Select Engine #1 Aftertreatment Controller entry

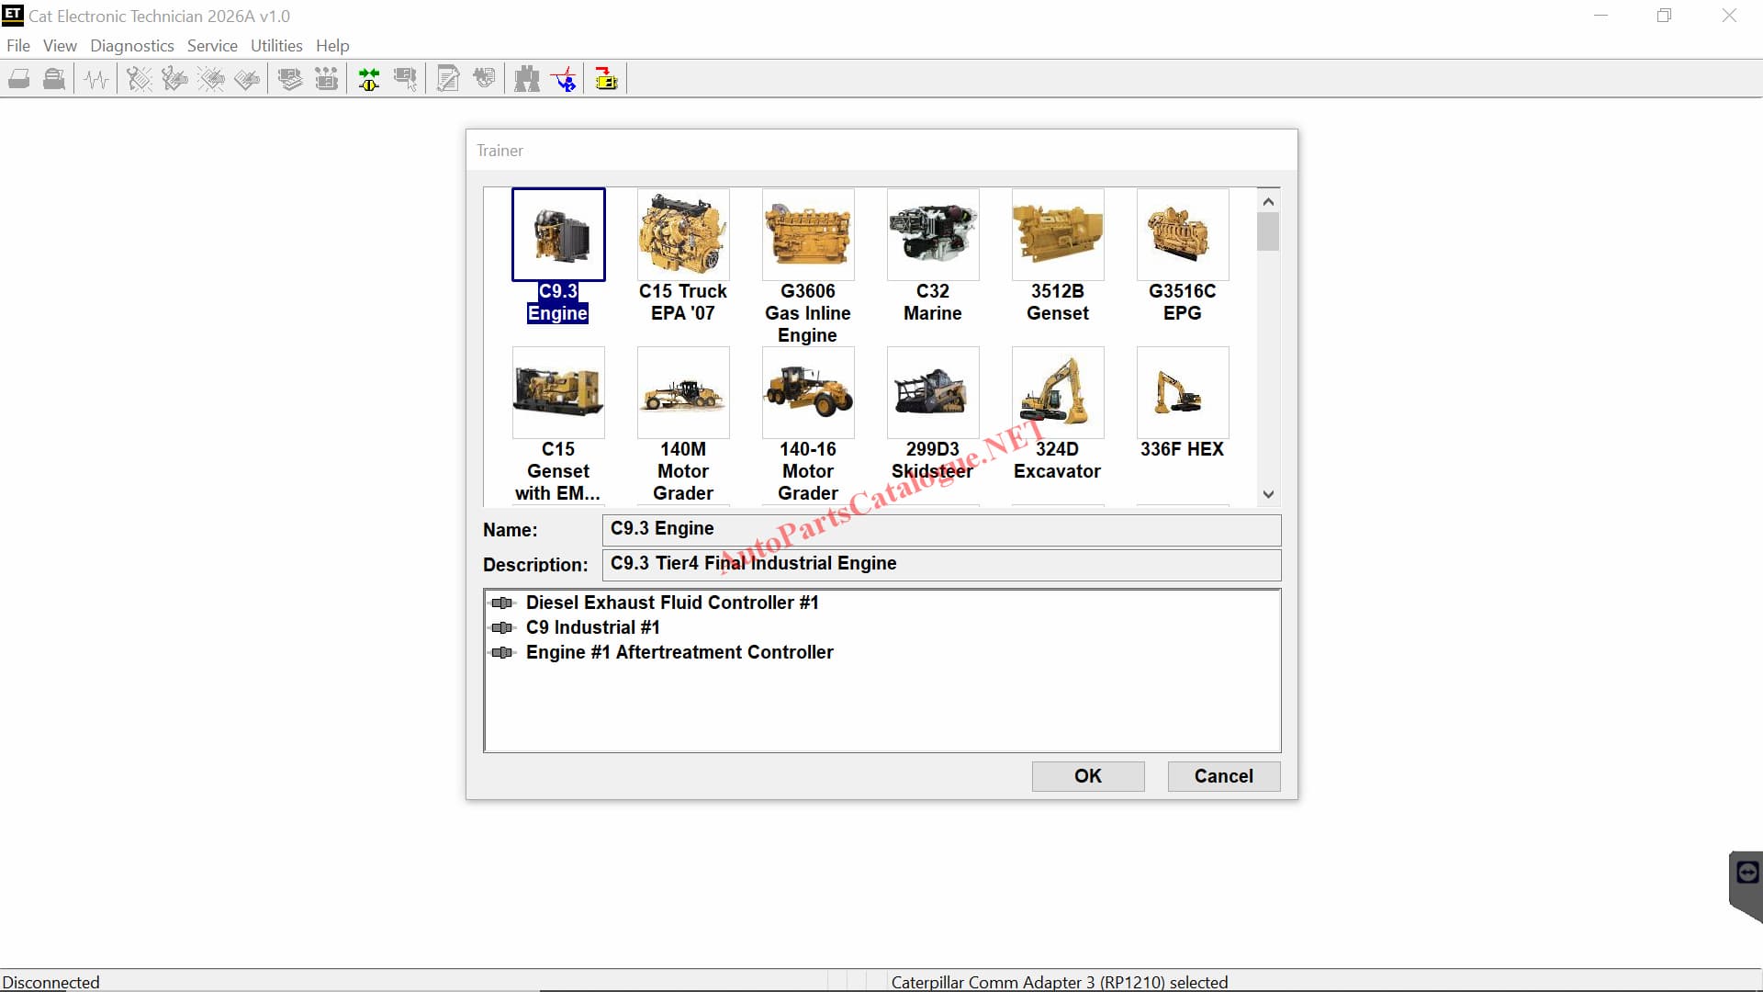(679, 652)
